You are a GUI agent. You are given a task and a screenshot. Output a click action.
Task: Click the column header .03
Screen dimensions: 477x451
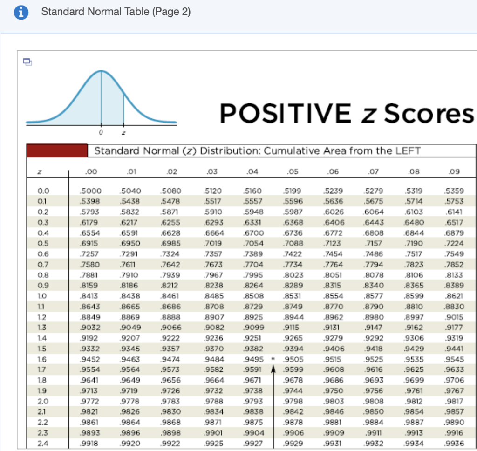212,171
